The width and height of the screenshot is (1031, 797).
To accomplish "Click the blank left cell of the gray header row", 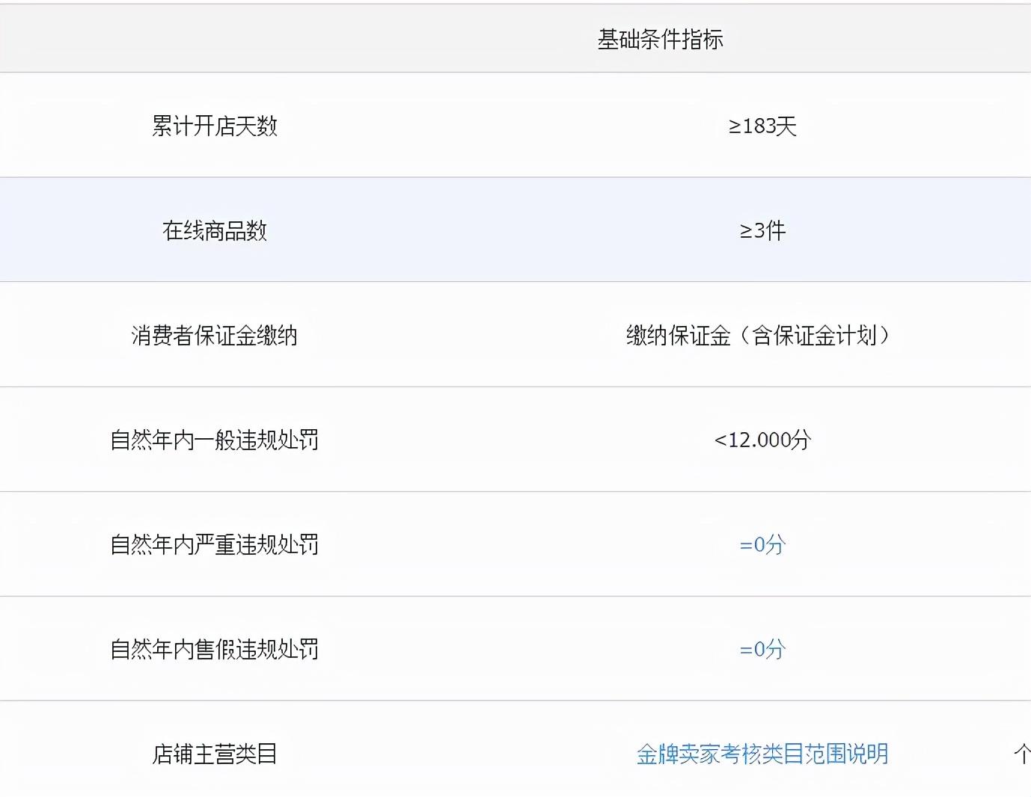I will point(215,40).
